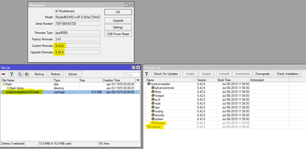Click the Firmware Type field
The width and height of the screenshot is (306, 149).
click(x=78, y=33)
